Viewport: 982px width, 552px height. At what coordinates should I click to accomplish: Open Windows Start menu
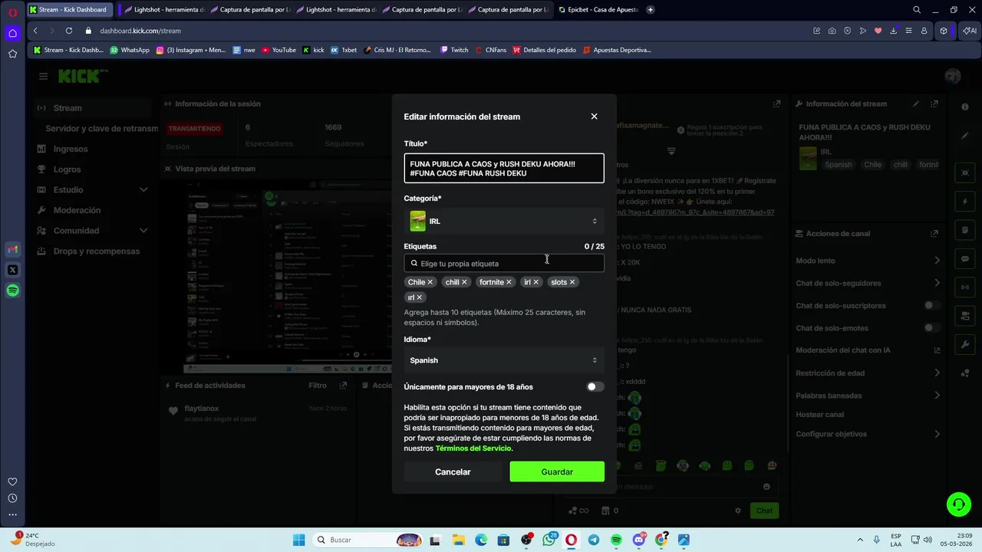(x=299, y=540)
